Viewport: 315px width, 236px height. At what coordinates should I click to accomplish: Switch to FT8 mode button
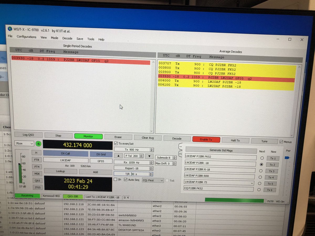[x=36, y=159]
